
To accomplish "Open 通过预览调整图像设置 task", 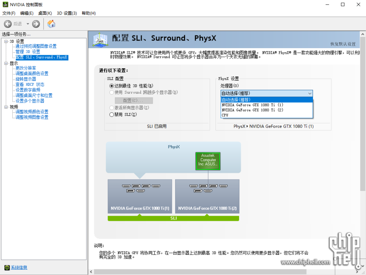I will pyautogui.click(x=36, y=46).
